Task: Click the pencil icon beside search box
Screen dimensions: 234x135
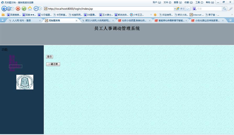Action: click(x=230, y=9)
